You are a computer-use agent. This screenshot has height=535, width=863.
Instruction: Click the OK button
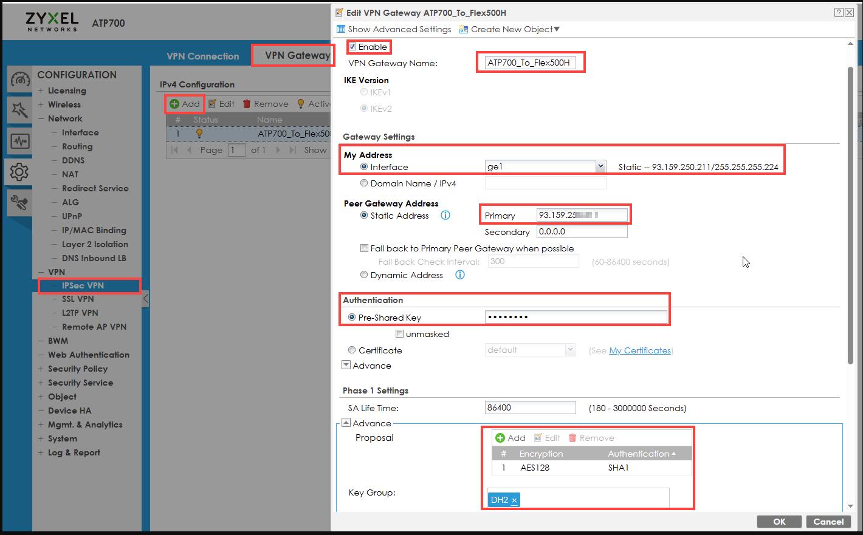779,521
